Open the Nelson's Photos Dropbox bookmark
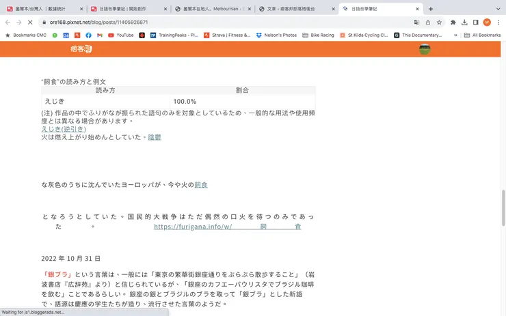 (276, 35)
